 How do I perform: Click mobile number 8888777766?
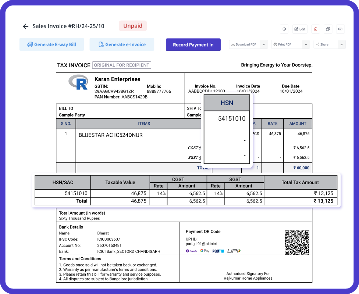pos(159,91)
